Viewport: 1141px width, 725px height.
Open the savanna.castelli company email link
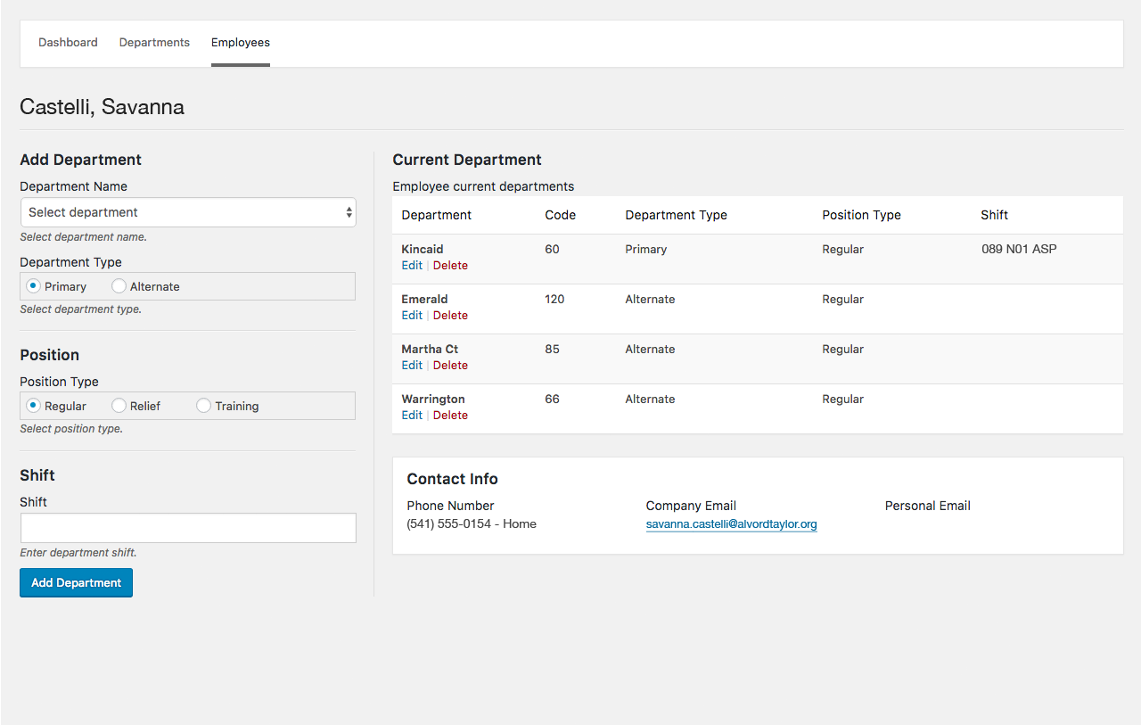[731, 524]
